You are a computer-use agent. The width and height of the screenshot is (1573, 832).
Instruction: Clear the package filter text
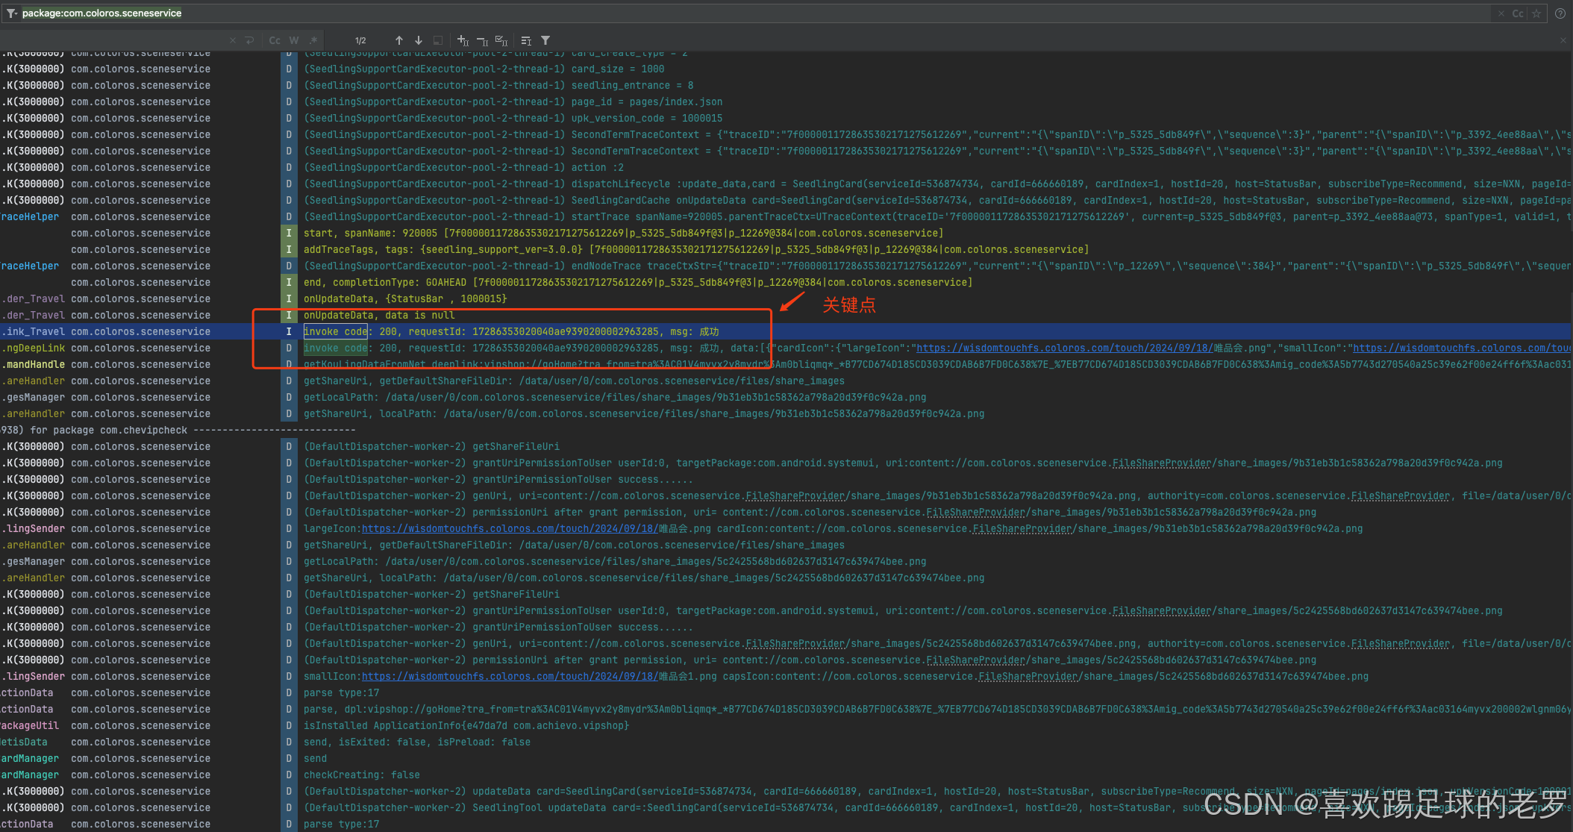pyautogui.click(x=1501, y=13)
